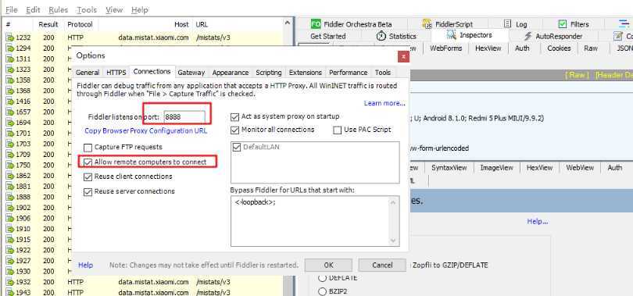This screenshot has width=633, height=296.
Task: Click the Bypass Fiddler URLs text box
Action: click(x=315, y=221)
